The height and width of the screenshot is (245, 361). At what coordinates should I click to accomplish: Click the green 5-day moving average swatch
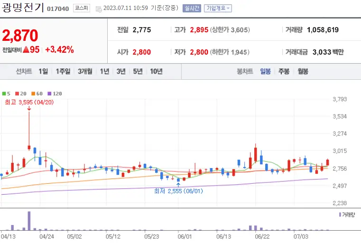tap(4, 94)
